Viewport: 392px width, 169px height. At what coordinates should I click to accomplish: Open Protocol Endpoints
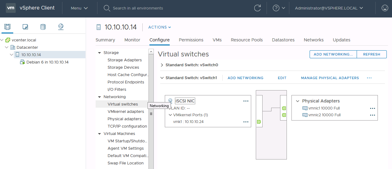click(126, 82)
